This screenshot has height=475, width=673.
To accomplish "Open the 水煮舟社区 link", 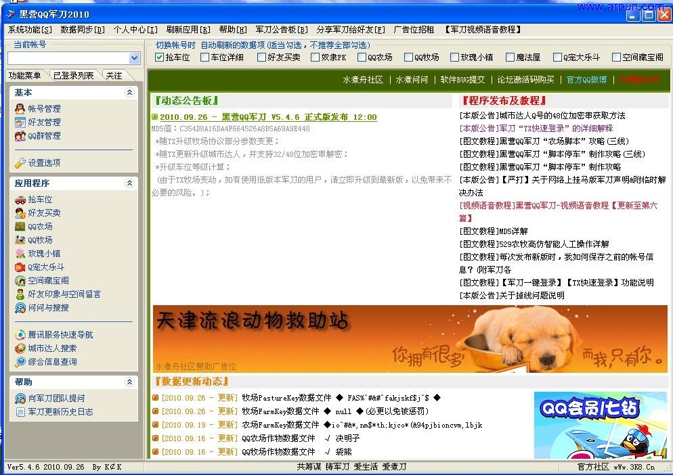I will click(x=363, y=80).
